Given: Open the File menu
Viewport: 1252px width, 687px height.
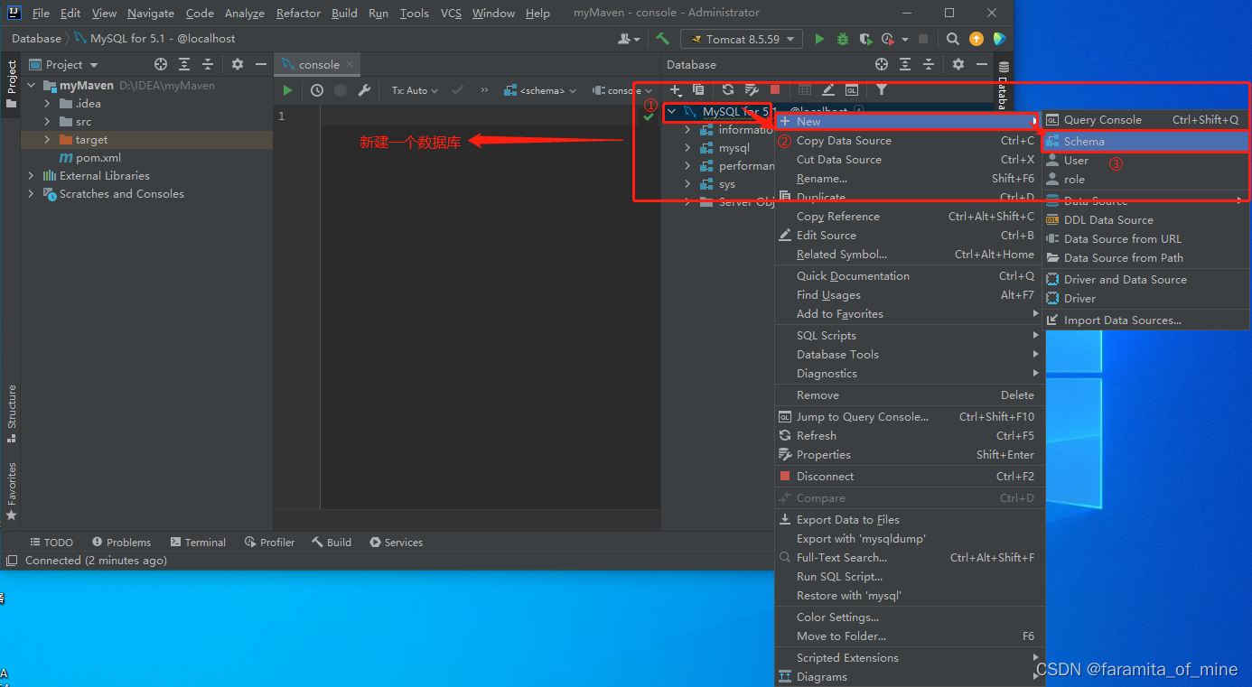Looking at the screenshot, I should (x=41, y=13).
